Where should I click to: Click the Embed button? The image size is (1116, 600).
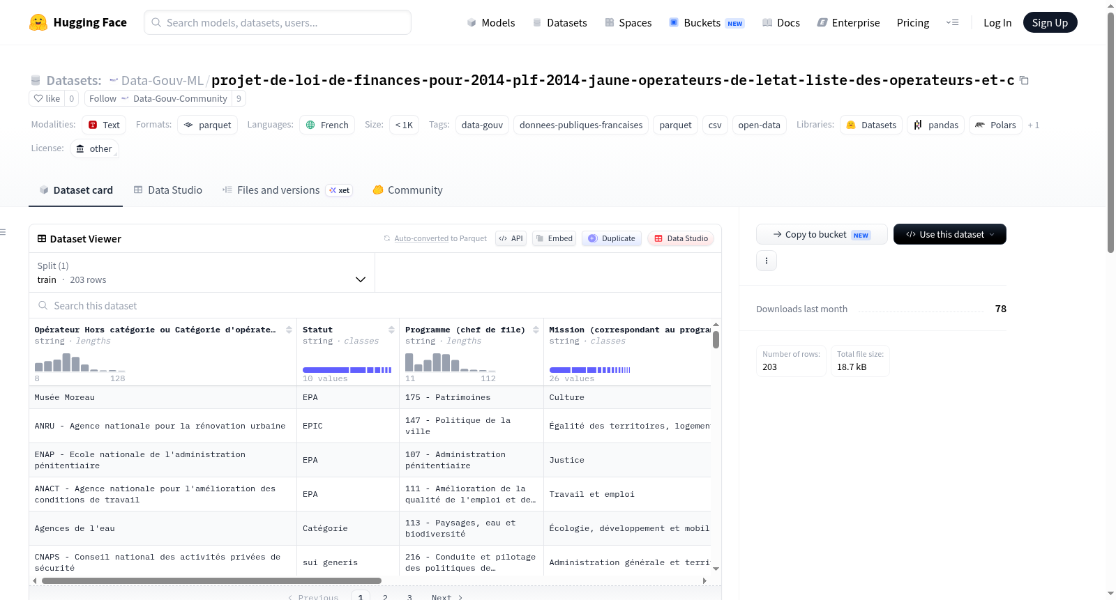tap(555, 238)
